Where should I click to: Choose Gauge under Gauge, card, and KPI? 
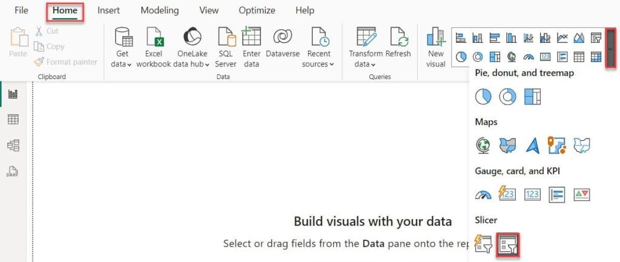click(x=483, y=194)
